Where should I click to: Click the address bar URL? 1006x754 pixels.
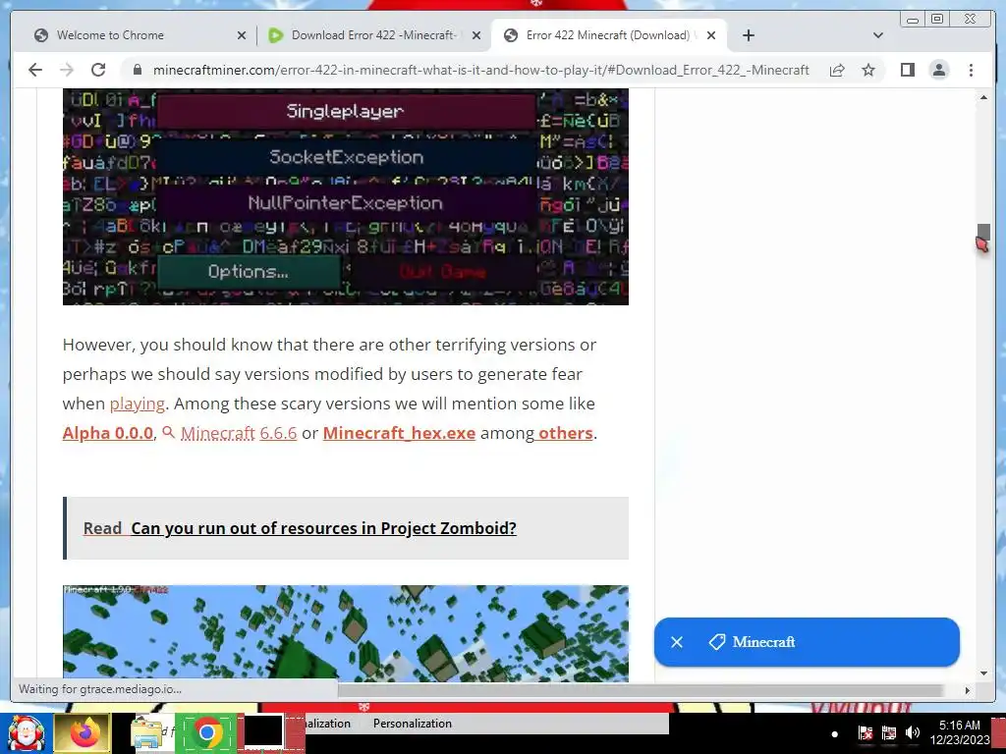pyautogui.click(x=480, y=70)
